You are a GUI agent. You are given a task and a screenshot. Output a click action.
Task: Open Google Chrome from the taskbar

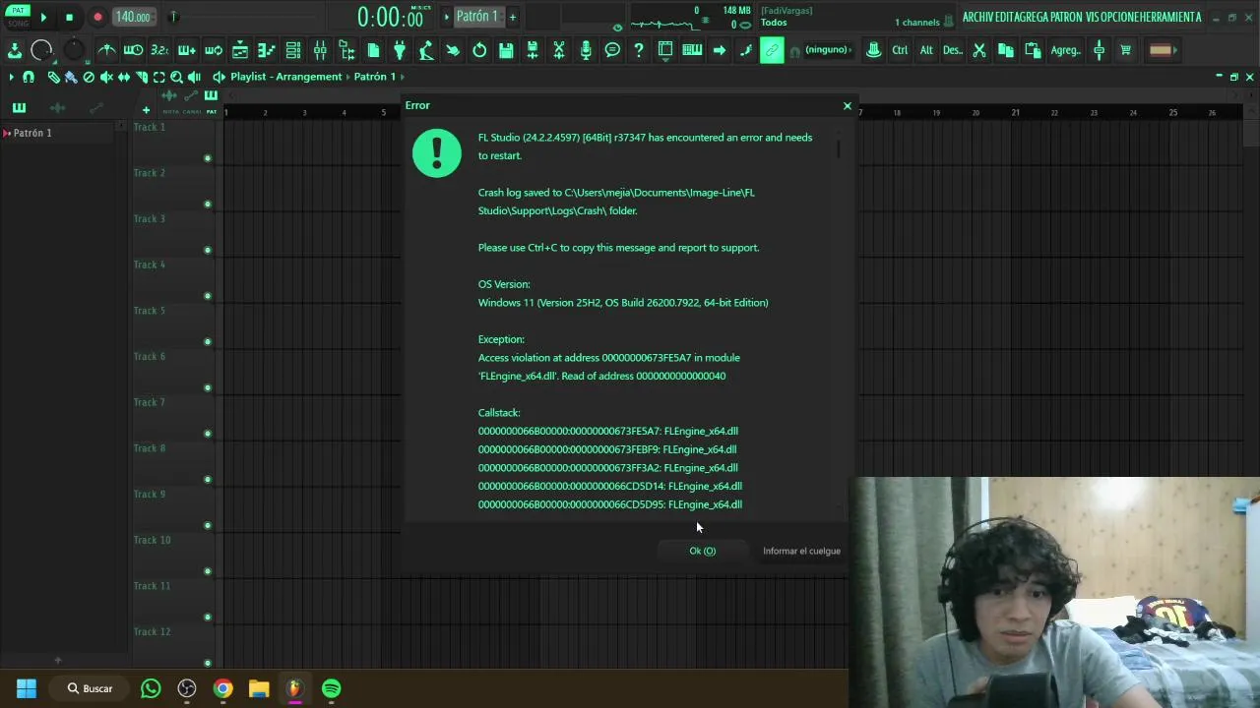[x=222, y=688]
